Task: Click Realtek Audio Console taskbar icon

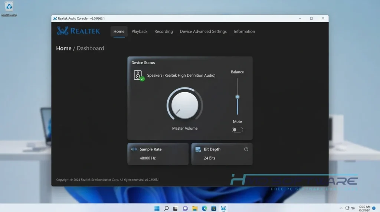Action: coord(223,208)
